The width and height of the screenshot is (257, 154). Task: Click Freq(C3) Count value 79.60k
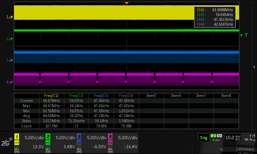101,126
